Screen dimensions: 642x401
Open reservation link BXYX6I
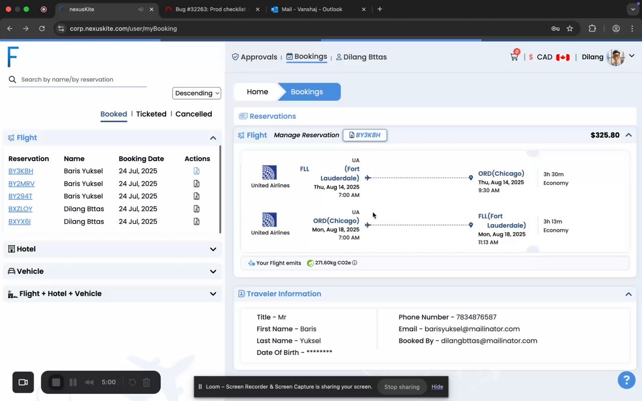pyautogui.click(x=20, y=222)
